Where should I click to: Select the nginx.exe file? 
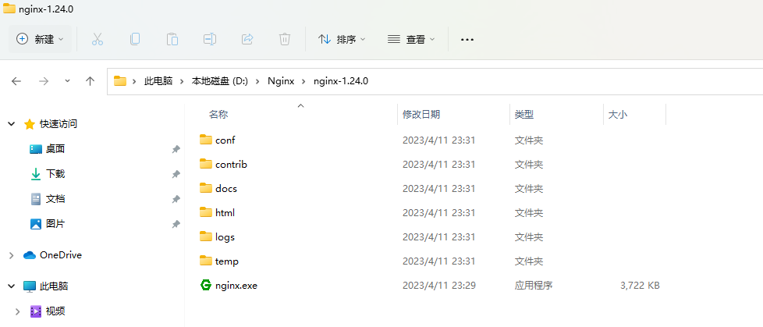coord(236,286)
